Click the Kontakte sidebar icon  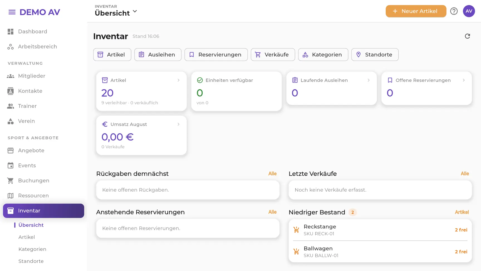click(11, 91)
